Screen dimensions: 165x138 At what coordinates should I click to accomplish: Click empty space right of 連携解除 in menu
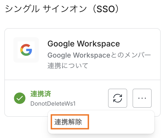click(x=120, y=122)
